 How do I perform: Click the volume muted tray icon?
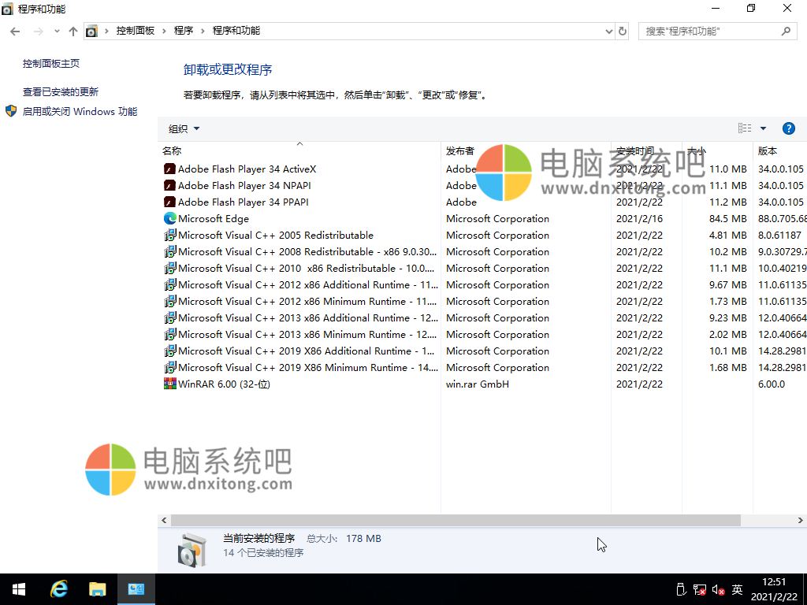coord(718,589)
